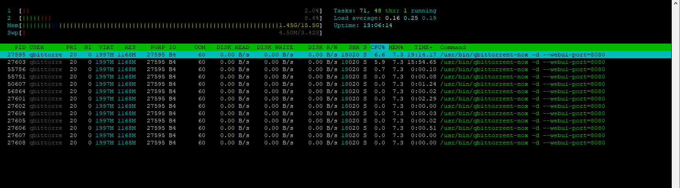Sort by DISK READ column header

point(233,47)
